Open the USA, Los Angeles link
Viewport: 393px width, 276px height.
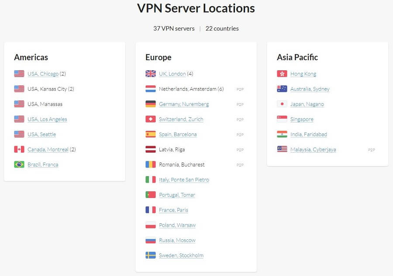[47, 119]
